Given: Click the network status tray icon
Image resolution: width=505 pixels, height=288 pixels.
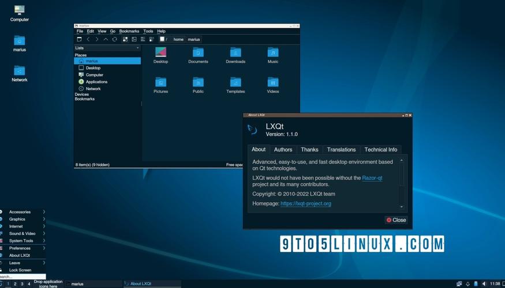Looking at the screenshot, I should tap(459, 284).
